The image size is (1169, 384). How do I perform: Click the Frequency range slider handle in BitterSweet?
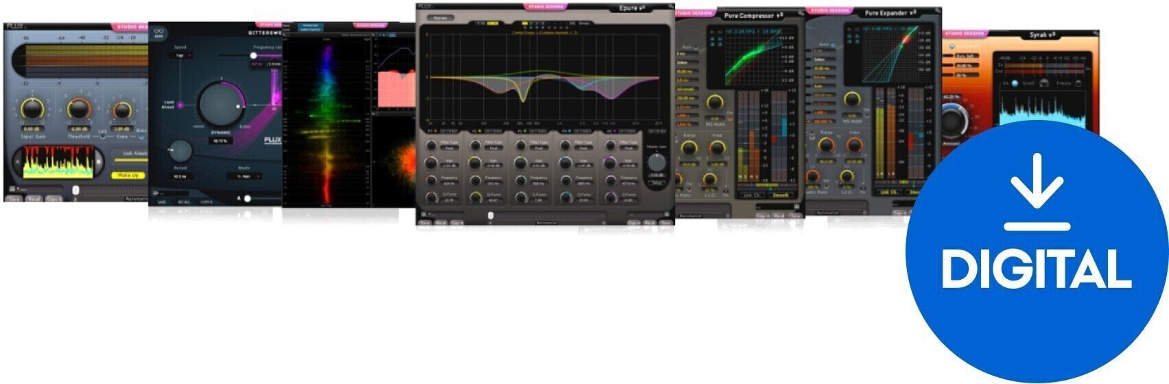(253, 56)
